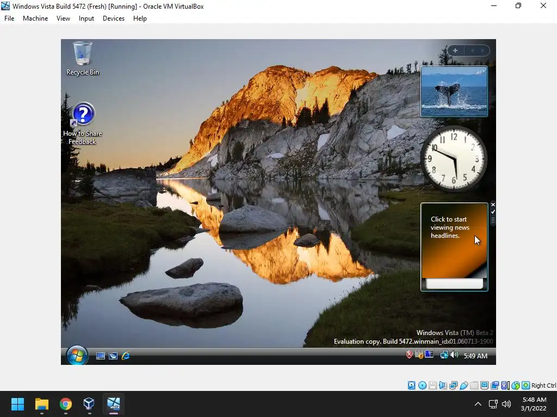Click VirtualBox mouse integration indicator
Viewport: 557px width, 417px height.
tap(516, 386)
